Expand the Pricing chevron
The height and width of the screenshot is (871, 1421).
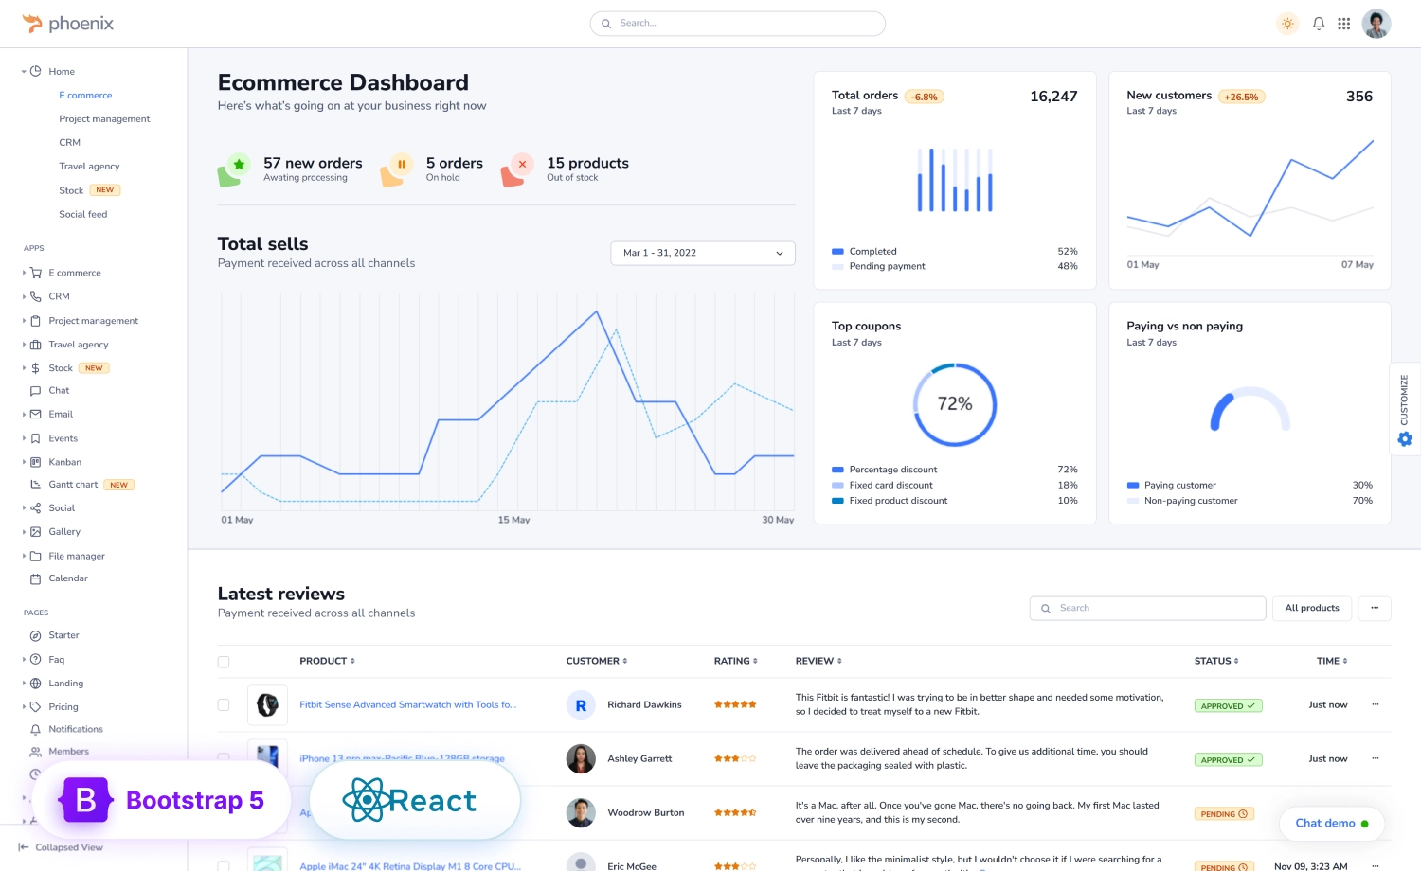click(x=24, y=707)
